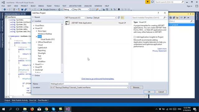Open the ARCHITECTURE menu
This screenshot has height=112, width=199.
[x=75, y=6]
